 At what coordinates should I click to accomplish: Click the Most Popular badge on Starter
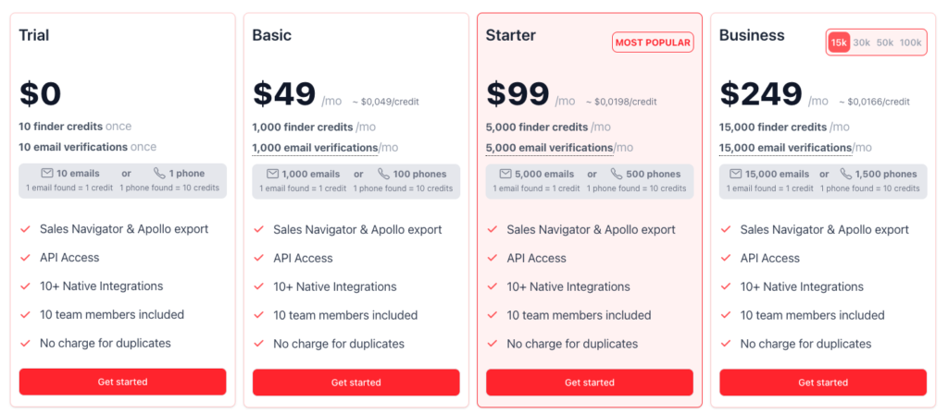(653, 43)
